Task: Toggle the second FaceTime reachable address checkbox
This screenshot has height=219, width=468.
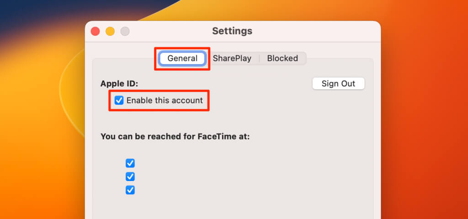Action: tap(130, 176)
